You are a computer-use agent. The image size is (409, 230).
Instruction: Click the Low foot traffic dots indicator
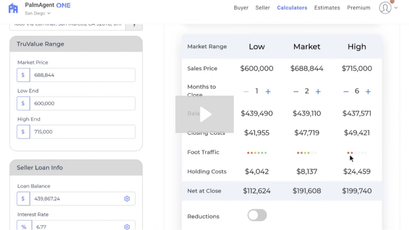coord(257,153)
